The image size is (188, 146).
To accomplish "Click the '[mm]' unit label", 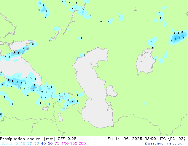I will pyautogui.click(x=50, y=139).
